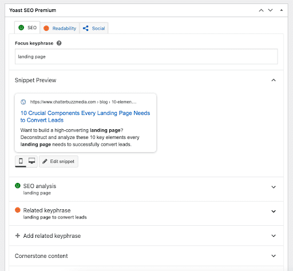
Task: Open the SEO tab
Action: pyautogui.click(x=27, y=27)
